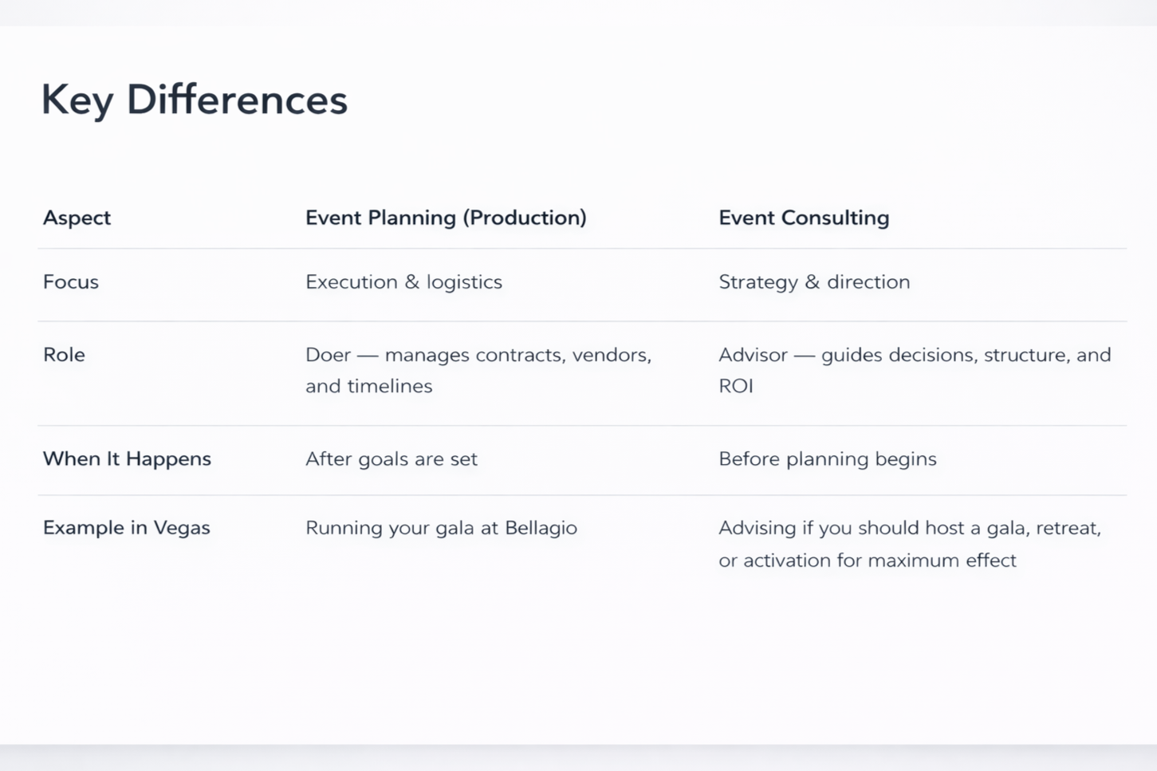Click the Event Planning (Production) column header
The width and height of the screenshot is (1157, 771).
click(x=446, y=218)
